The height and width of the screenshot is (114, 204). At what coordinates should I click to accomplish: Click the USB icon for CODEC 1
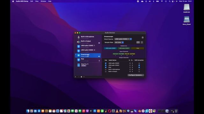point(78,47)
